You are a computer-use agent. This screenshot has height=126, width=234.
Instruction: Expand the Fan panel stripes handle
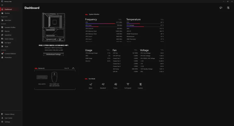pos(135,50)
